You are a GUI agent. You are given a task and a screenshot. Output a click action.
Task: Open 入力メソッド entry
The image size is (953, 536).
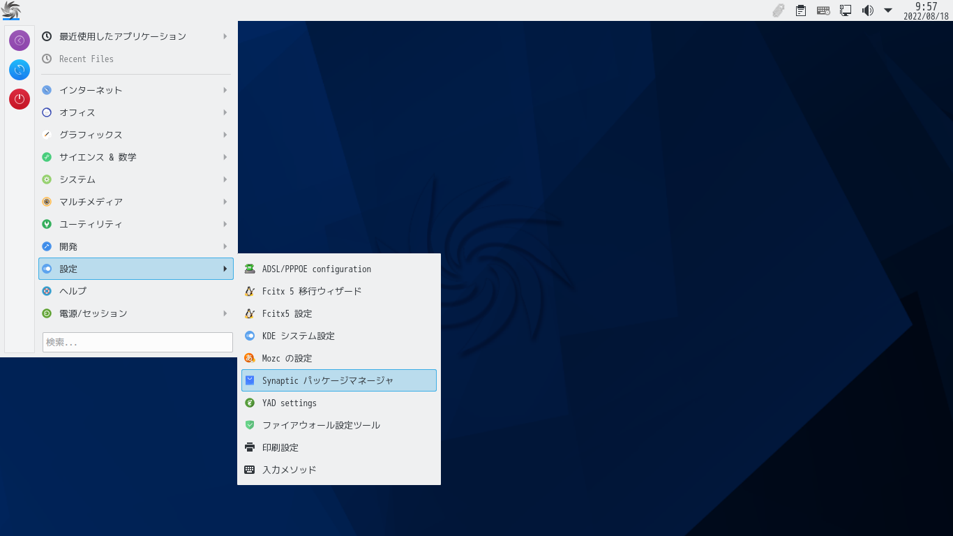[339, 470]
